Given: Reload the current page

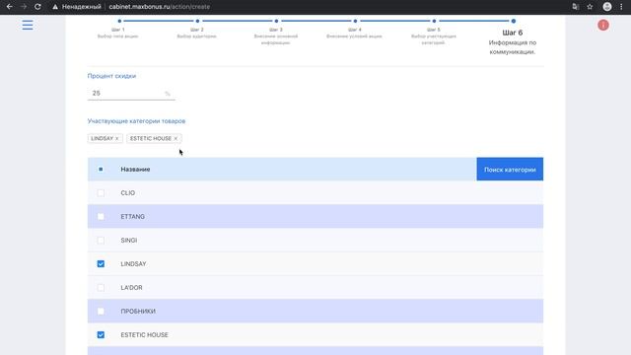Looking at the screenshot, I should (37, 7).
